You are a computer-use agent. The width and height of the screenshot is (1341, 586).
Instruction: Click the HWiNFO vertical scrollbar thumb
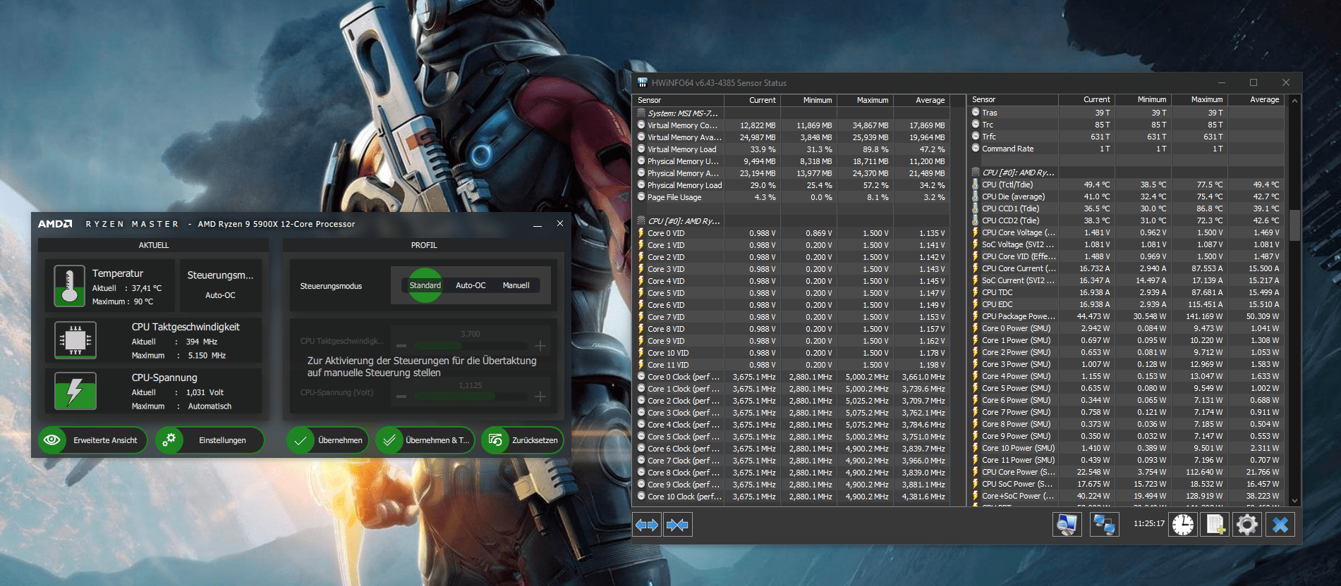(x=1294, y=225)
